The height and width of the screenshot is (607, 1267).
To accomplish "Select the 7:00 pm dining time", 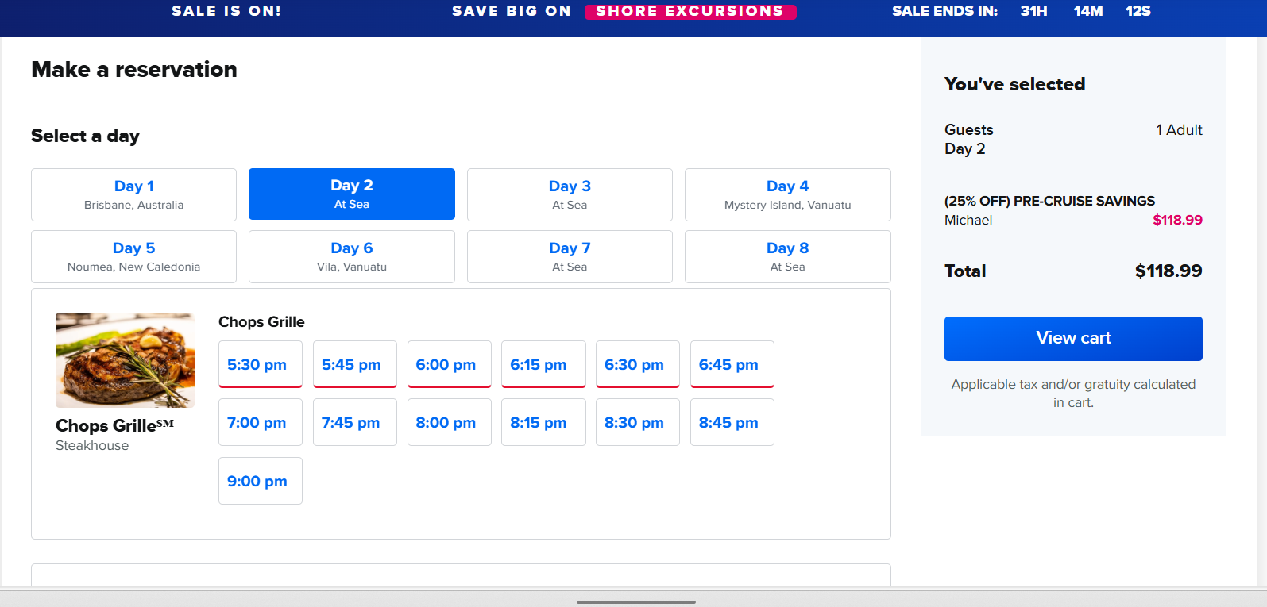I will (x=261, y=422).
